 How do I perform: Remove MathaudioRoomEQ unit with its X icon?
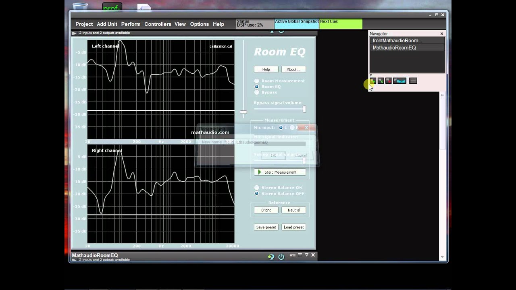click(x=313, y=255)
